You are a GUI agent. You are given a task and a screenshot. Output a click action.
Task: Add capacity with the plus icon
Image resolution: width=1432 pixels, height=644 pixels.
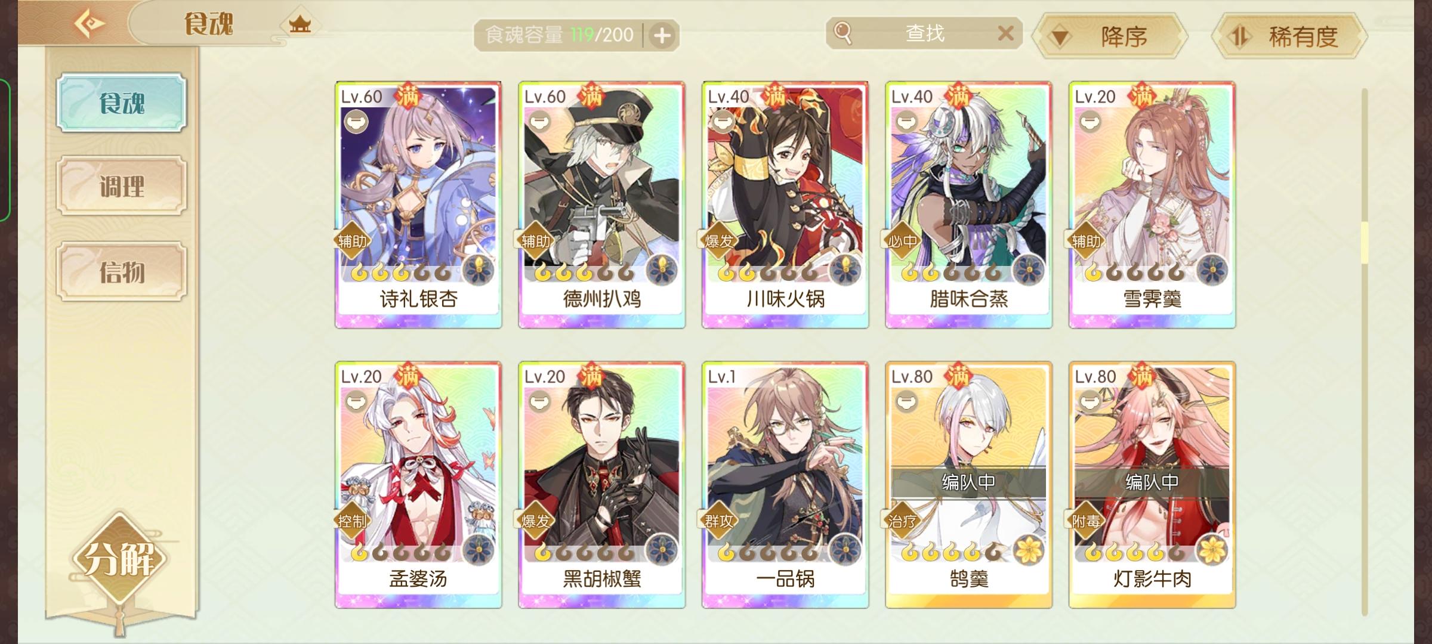662,36
